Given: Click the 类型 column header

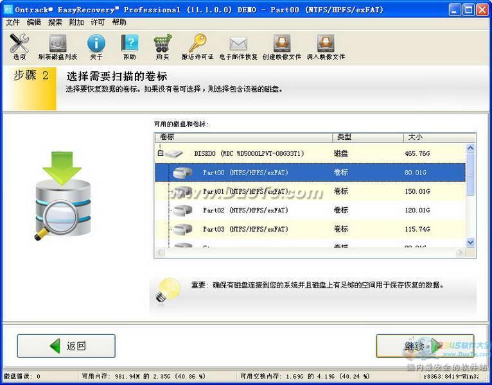Looking at the screenshot, I should point(368,137).
